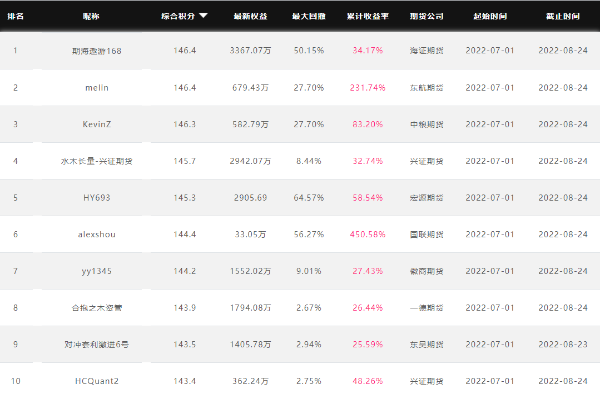
Task: Open the nickname alexshou
Action: tap(97, 235)
